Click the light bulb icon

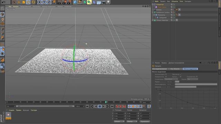[108, 2]
